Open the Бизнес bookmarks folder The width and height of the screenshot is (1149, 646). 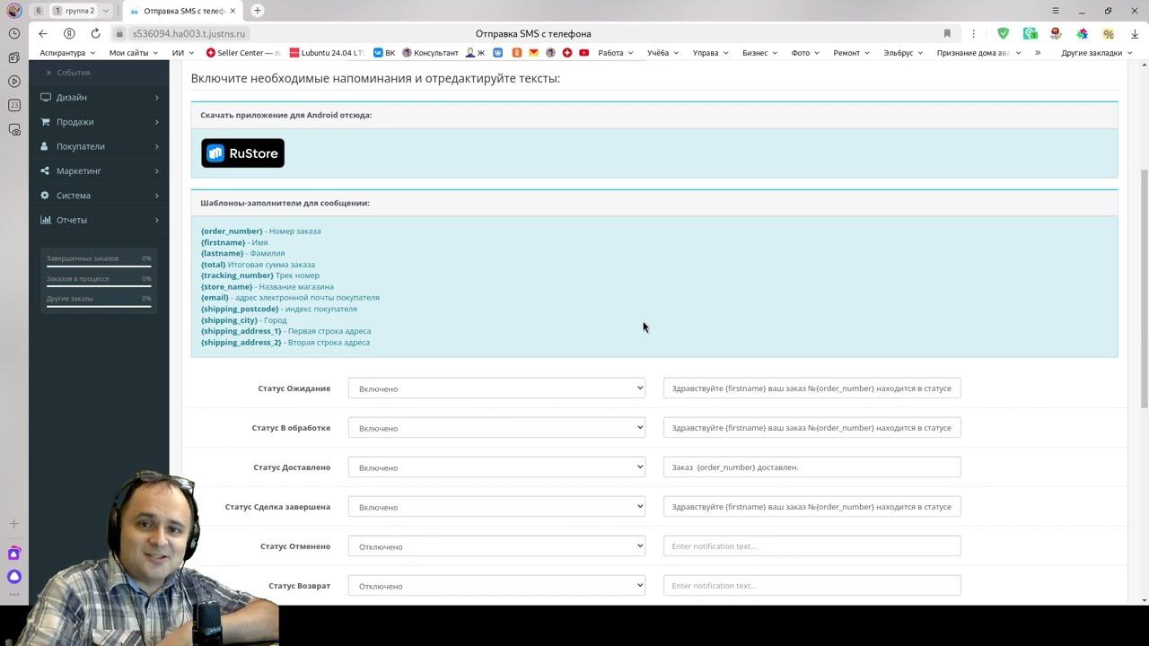pos(759,53)
